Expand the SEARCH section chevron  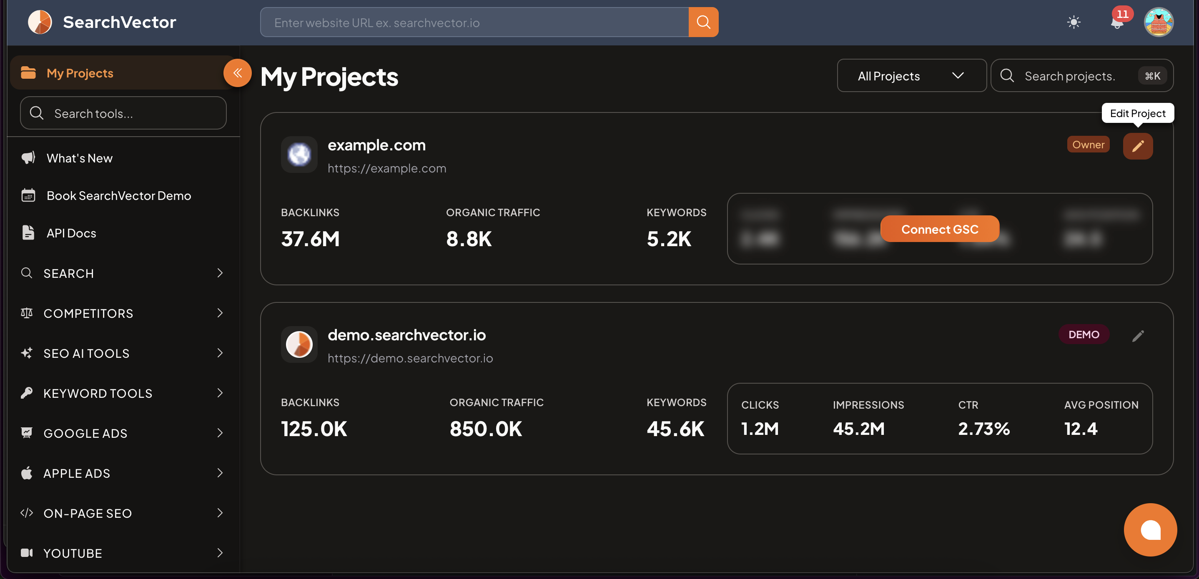220,272
